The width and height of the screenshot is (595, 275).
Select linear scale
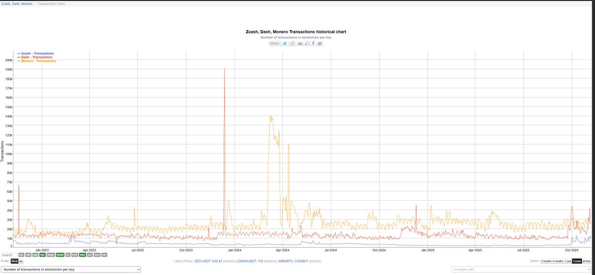(14, 261)
